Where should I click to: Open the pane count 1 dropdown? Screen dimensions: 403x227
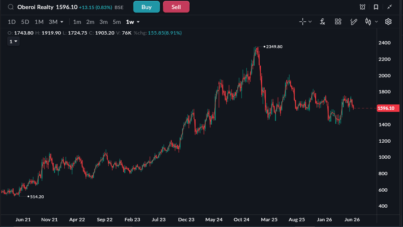(x=13, y=41)
